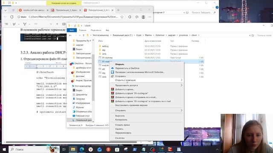
Task: Select Рабочий стол in navigation pane
Action: coord(83,116)
